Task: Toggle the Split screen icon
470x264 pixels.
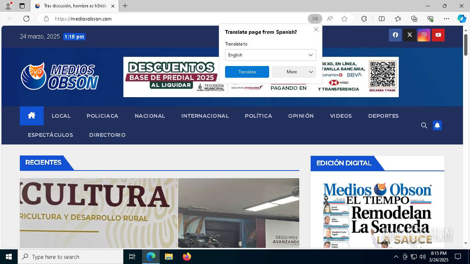Action: pos(382,19)
